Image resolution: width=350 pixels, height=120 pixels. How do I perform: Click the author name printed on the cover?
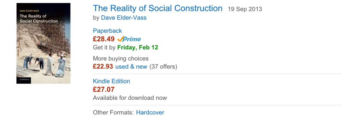29,11
